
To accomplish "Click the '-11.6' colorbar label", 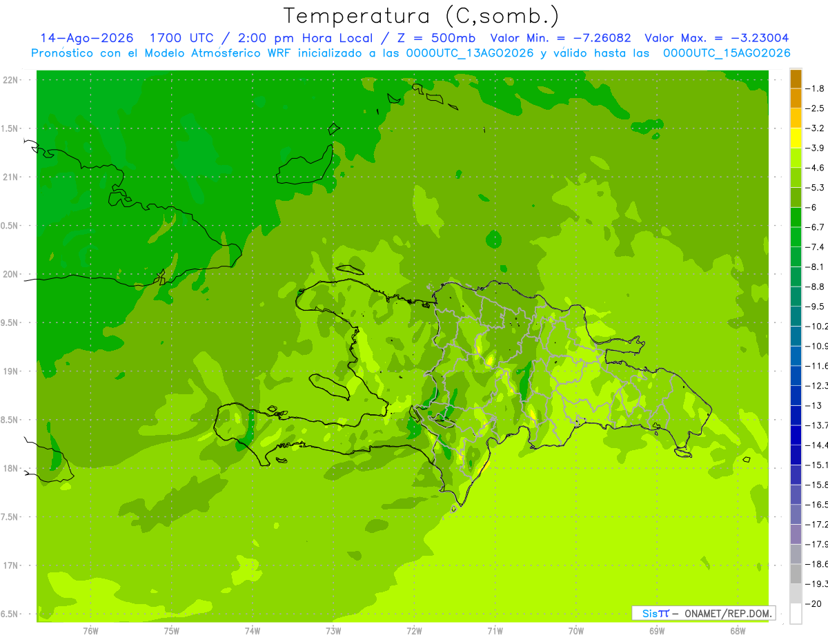I will [x=817, y=366].
